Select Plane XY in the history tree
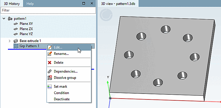 (x=26, y=24)
